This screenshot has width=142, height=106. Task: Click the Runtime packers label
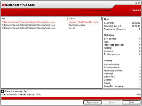(x=112, y=54)
